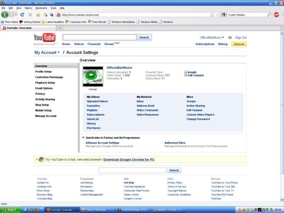Open the Adblock Plus ABP icon
This screenshot has height=213, width=284.
click(x=277, y=15)
